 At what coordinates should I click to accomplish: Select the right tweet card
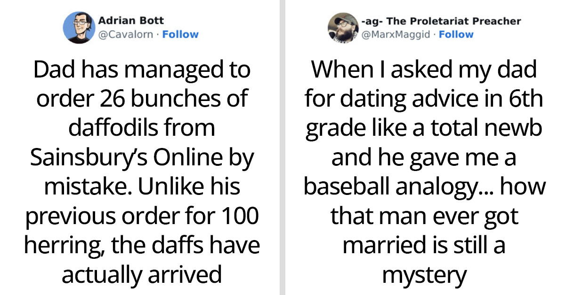[424, 147]
